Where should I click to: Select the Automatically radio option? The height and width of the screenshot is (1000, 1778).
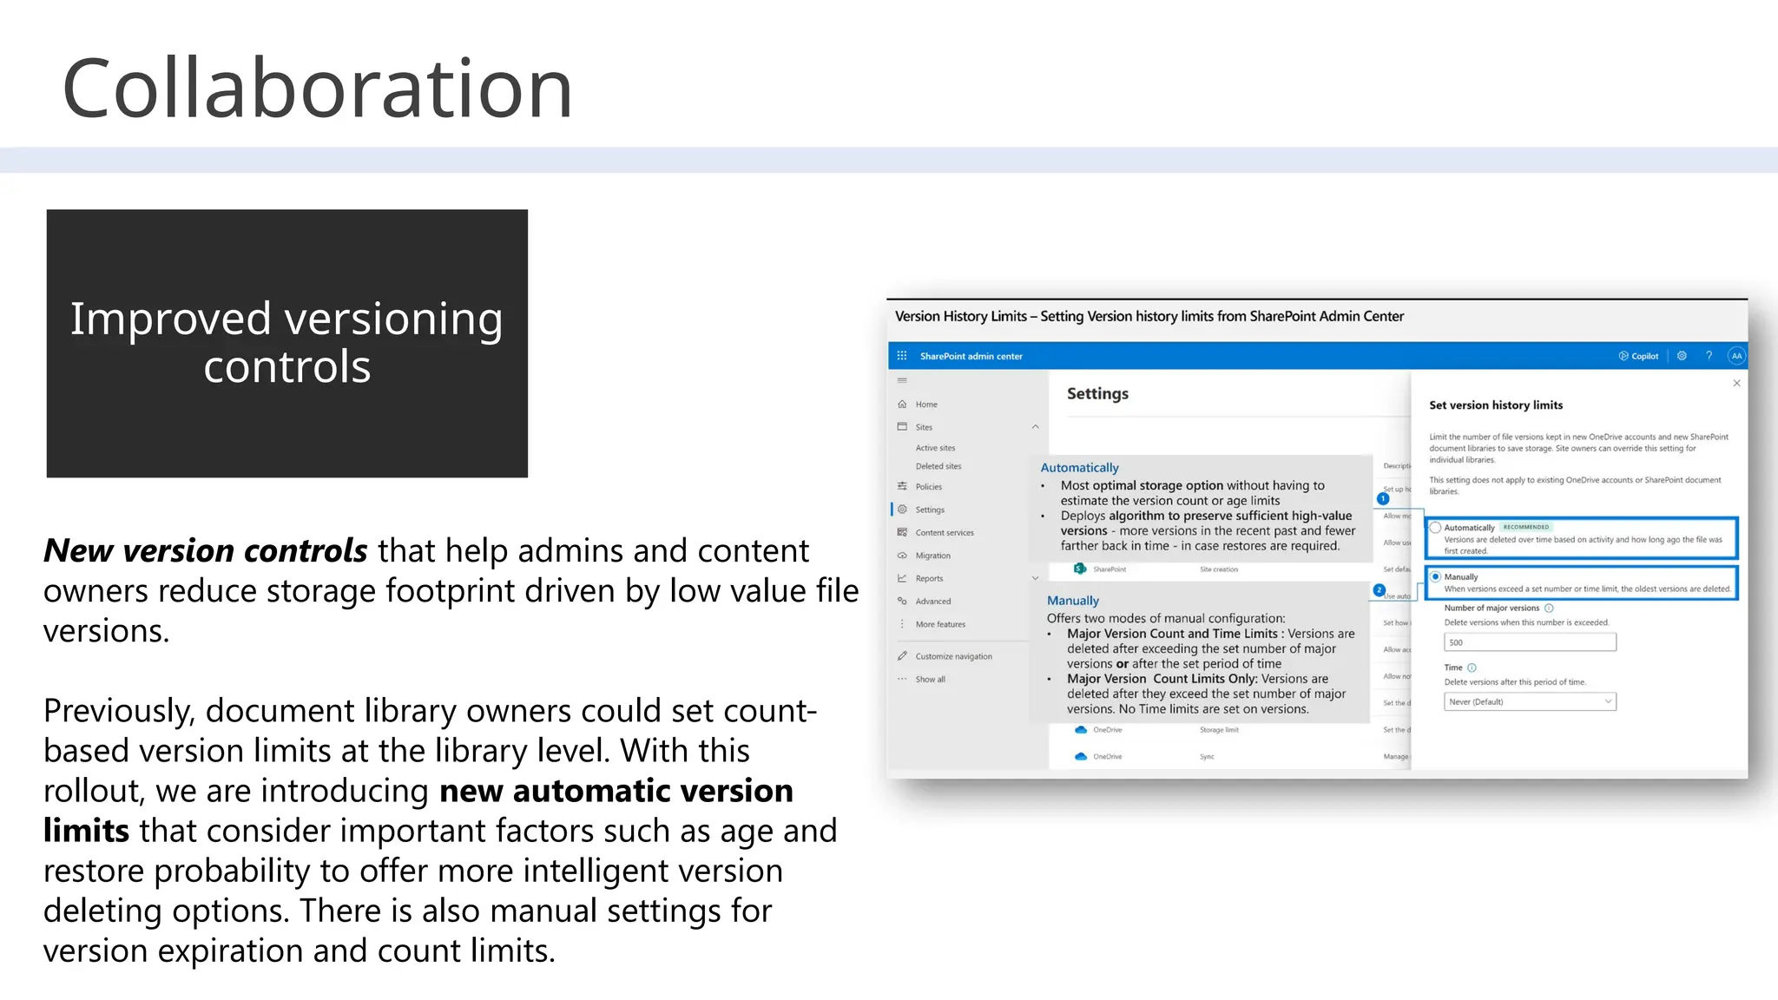point(1435,528)
